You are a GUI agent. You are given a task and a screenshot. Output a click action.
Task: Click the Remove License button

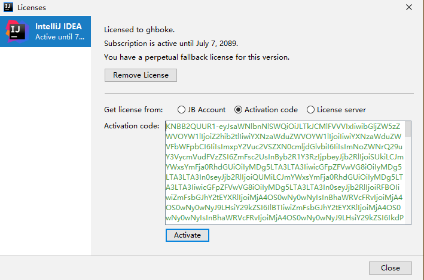click(141, 75)
